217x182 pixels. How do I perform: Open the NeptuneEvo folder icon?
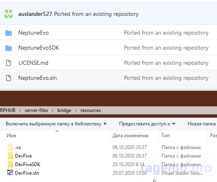coord(9,33)
